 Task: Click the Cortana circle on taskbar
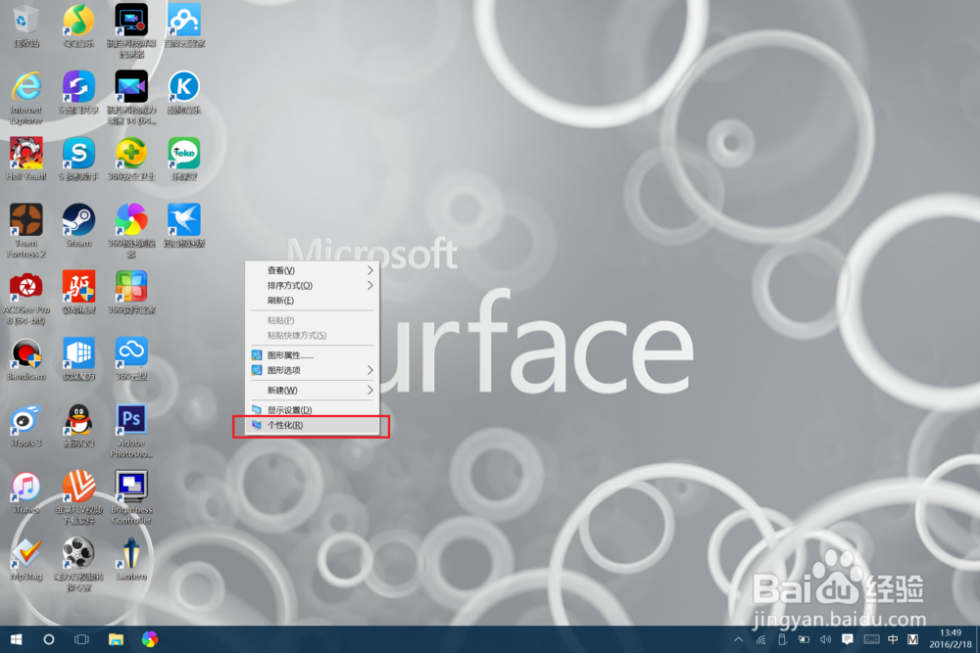(x=49, y=639)
